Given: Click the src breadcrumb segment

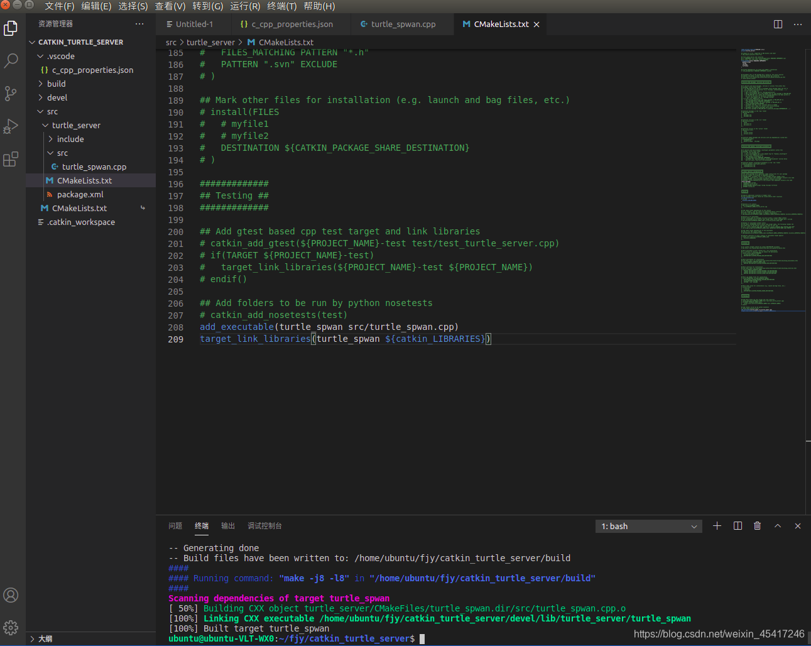Looking at the screenshot, I should click(171, 42).
